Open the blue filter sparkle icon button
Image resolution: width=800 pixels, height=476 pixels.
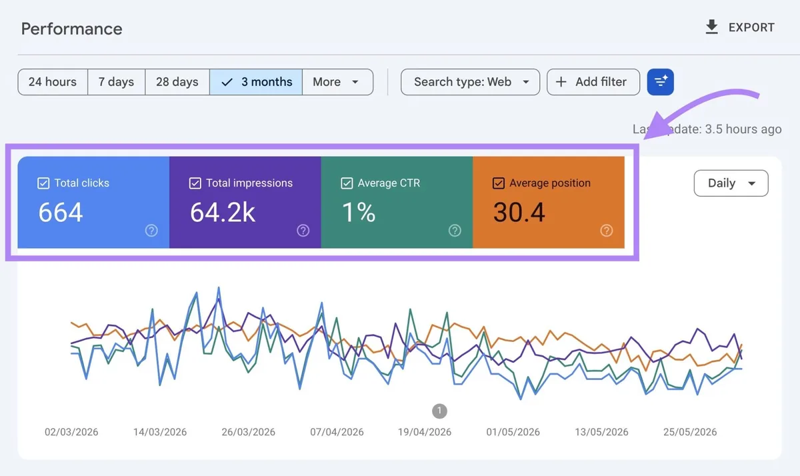coord(660,82)
